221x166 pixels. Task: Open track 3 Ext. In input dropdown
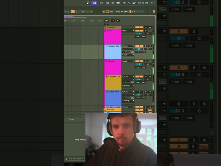click(x=128, y=46)
